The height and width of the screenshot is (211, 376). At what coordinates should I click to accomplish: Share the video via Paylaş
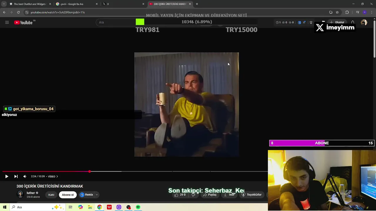(x=209, y=195)
